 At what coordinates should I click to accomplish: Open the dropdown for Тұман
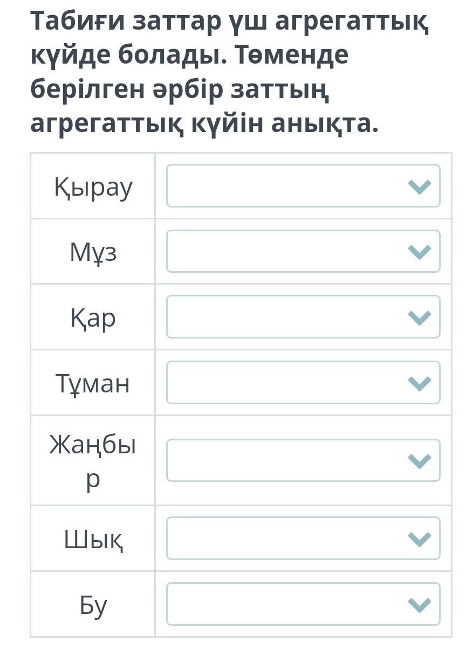click(x=303, y=383)
